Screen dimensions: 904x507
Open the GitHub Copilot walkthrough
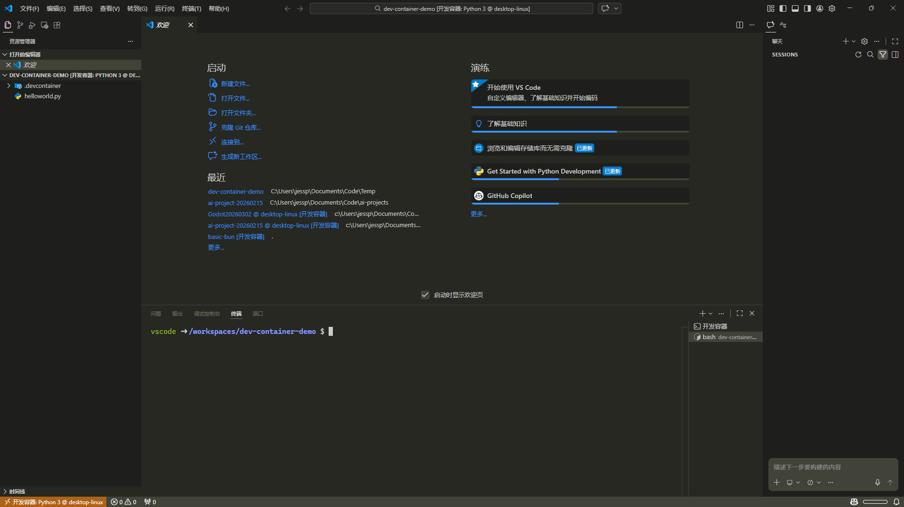click(x=580, y=196)
